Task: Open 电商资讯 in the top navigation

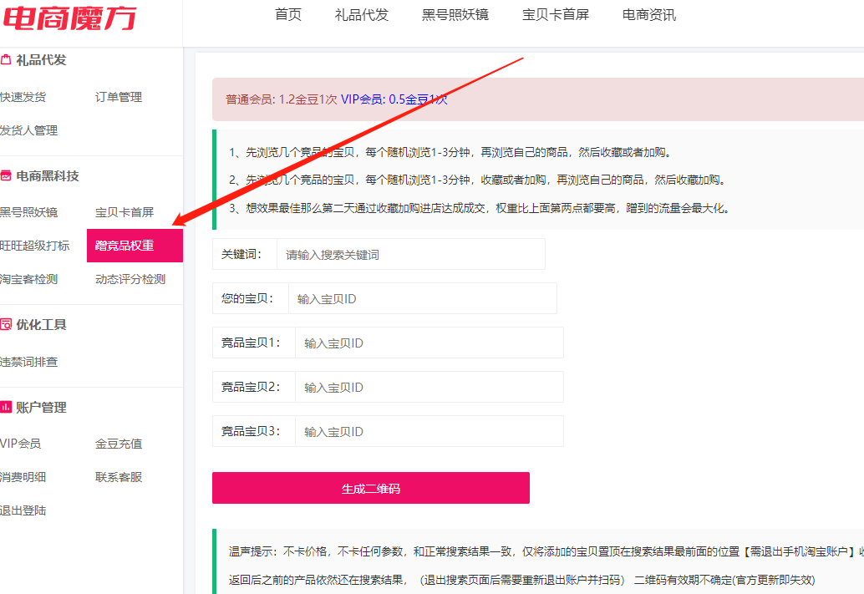Action: (649, 15)
